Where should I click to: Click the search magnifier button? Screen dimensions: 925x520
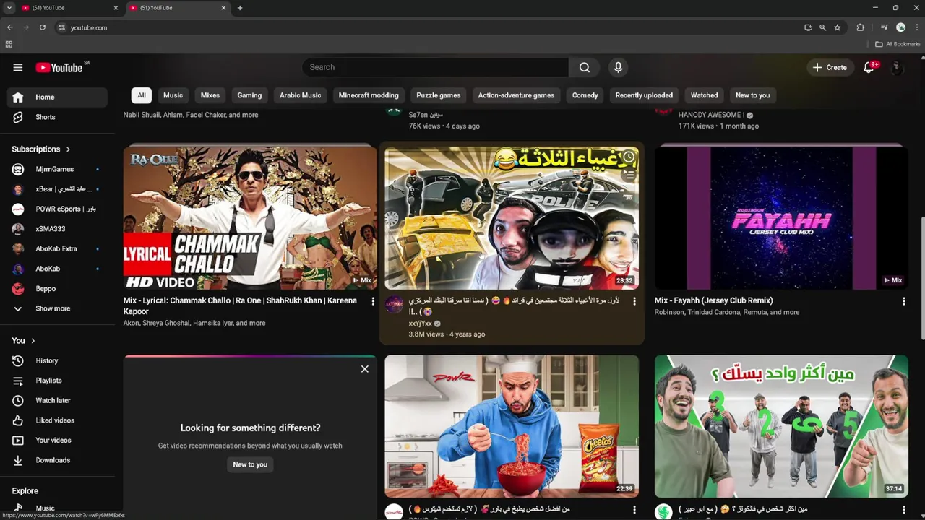coord(584,67)
